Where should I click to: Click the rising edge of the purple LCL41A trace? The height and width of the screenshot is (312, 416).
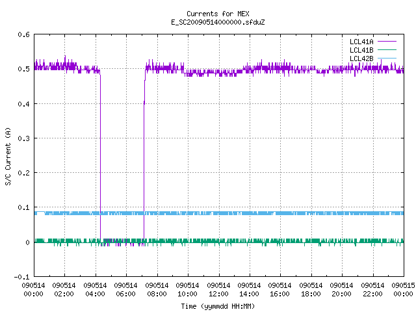pyautogui.click(x=144, y=157)
